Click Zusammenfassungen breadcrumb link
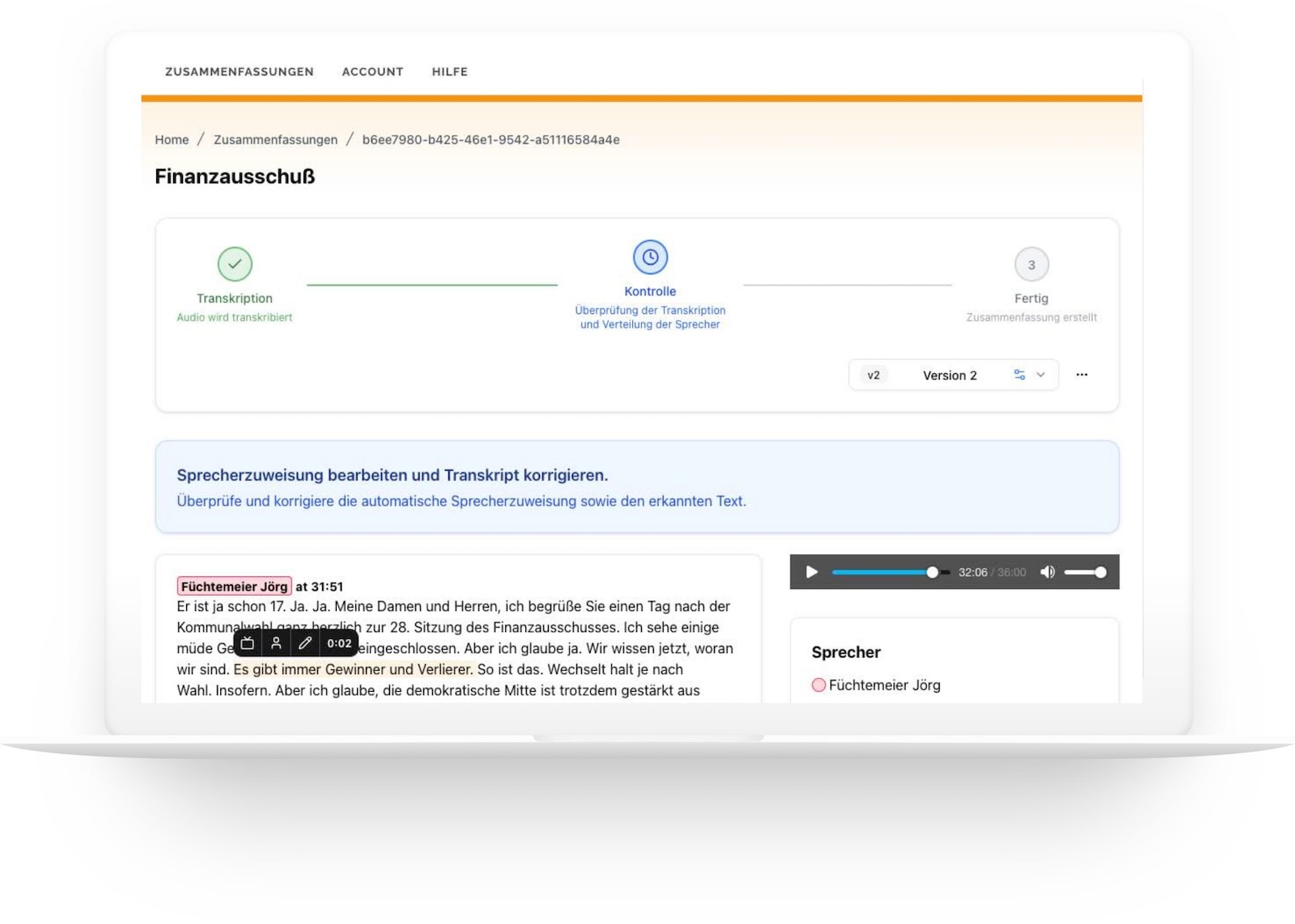The height and width of the screenshot is (924, 1295). (275, 139)
